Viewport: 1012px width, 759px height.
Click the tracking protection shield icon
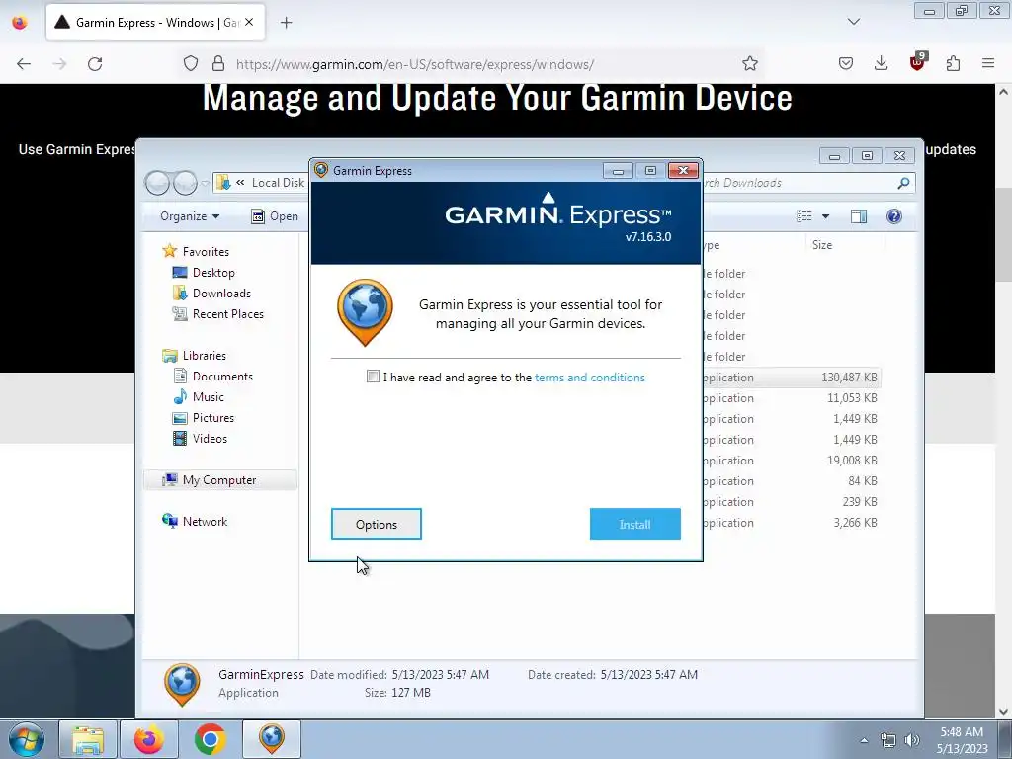[191, 64]
